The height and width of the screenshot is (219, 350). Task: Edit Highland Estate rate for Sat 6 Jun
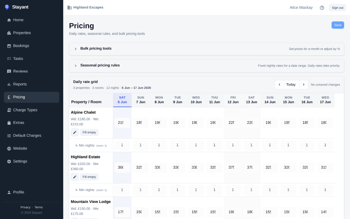[x=122, y=168]
